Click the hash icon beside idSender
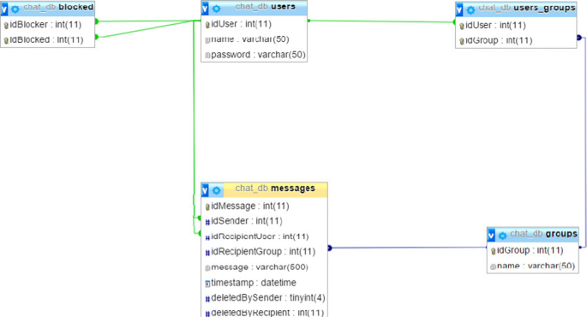Image resolution: width=587 pixels, height=317 pixels. (207, 222)
